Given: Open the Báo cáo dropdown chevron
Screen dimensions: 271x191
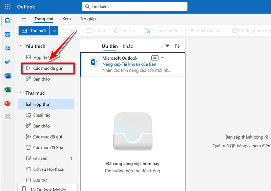Looking at the screenshot, I should tap(139, 31).
